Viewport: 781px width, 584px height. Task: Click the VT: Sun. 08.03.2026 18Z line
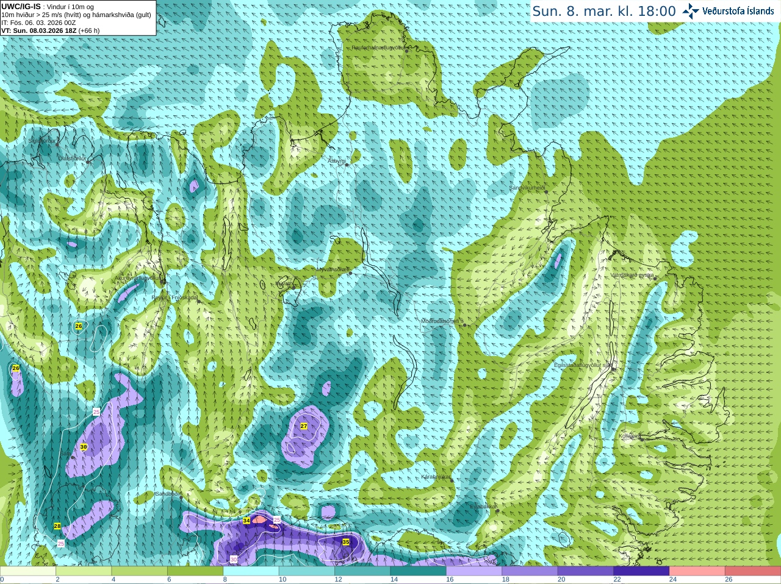[x=50, y=30]
